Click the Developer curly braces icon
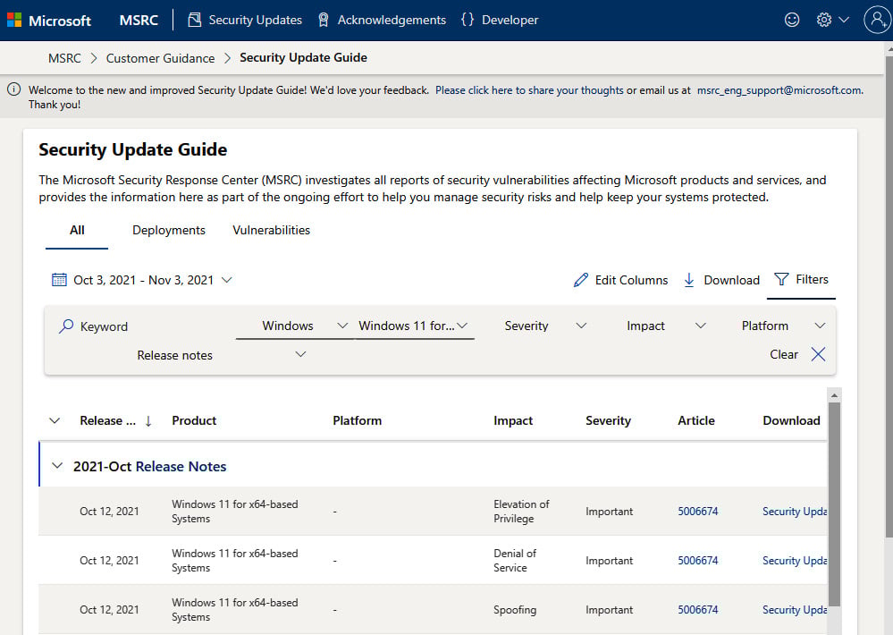 click(467, 20)
